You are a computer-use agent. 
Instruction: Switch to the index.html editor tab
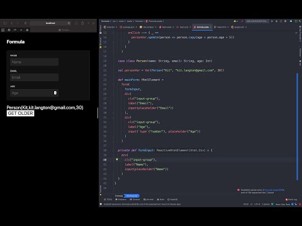coord(221,27)
